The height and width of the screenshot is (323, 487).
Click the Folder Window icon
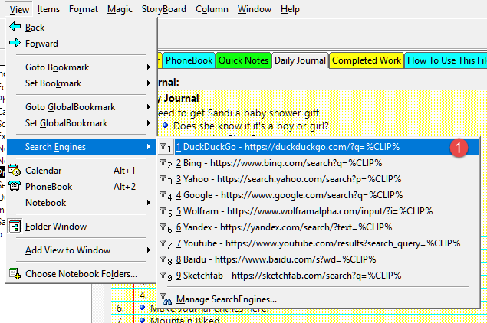[15, 227]
